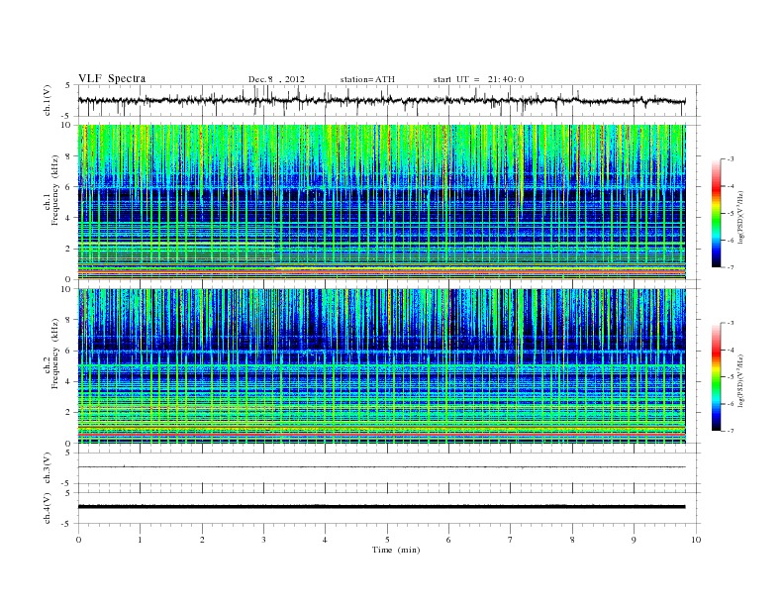Click inside the ch.1 spectrogram panel
Image resolution: width=784 pixels, height=606 pixels.
point(382,202)
